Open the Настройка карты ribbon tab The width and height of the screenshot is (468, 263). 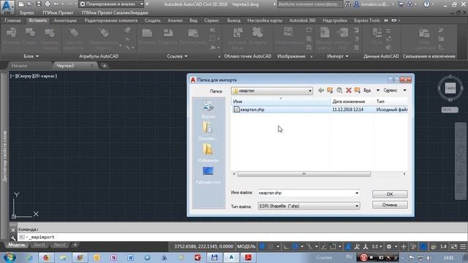pos(265,20)
